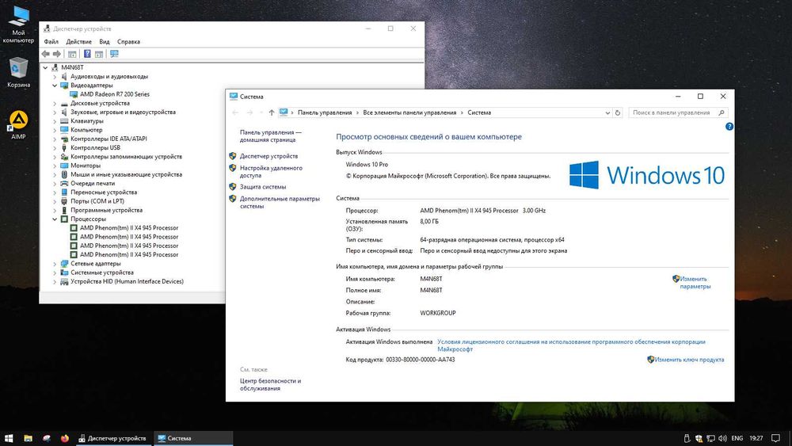Image resolution: width=792 pixels, height=446 pixels.
Task: Click the refresh button next to address bar
Action: click(x=617, y=112)
